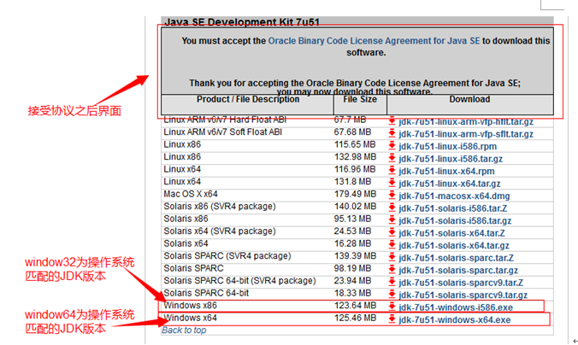Click download arrow icon for solaris-x64.tar.gz
This screenshot has height=345, width=578.
[392, 245]
